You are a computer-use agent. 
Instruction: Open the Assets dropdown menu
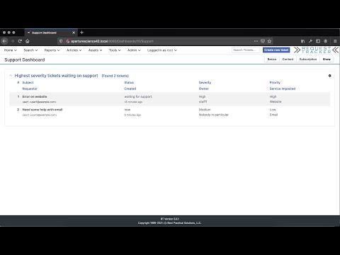(x=95, y=50)
